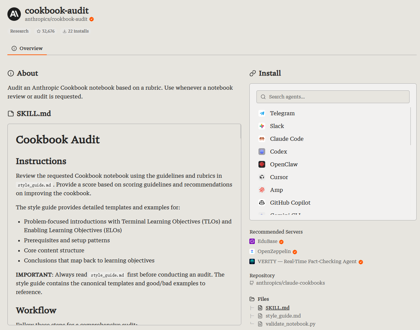The width and height of the screenshot is (420, 330).
Task: Select the Codex agent icon
Action: [x=262, y=152]
